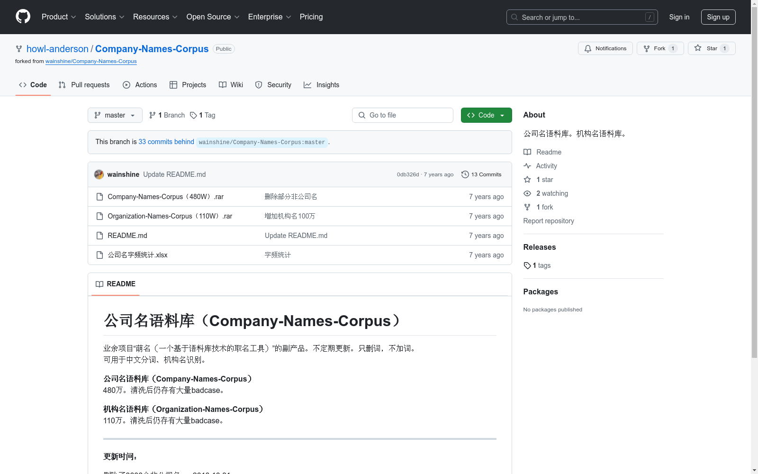Screen dimensions: 758x474
Task: Open the Releases heading link
Action: point(540,247)
